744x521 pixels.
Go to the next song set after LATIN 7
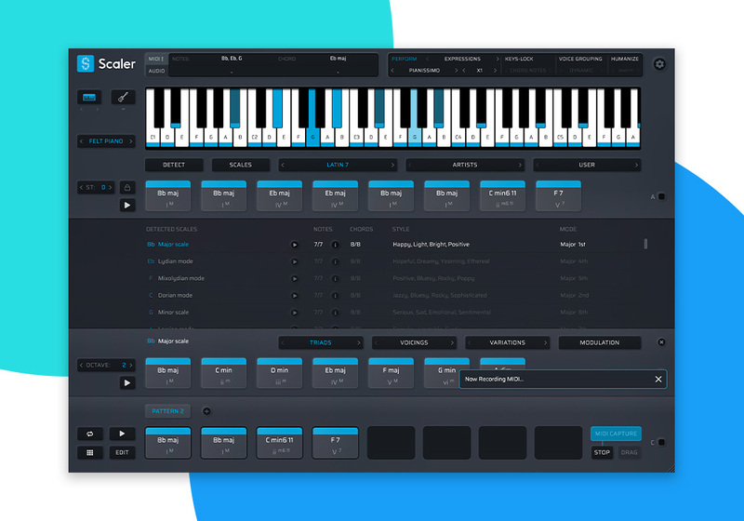point(392,165)
